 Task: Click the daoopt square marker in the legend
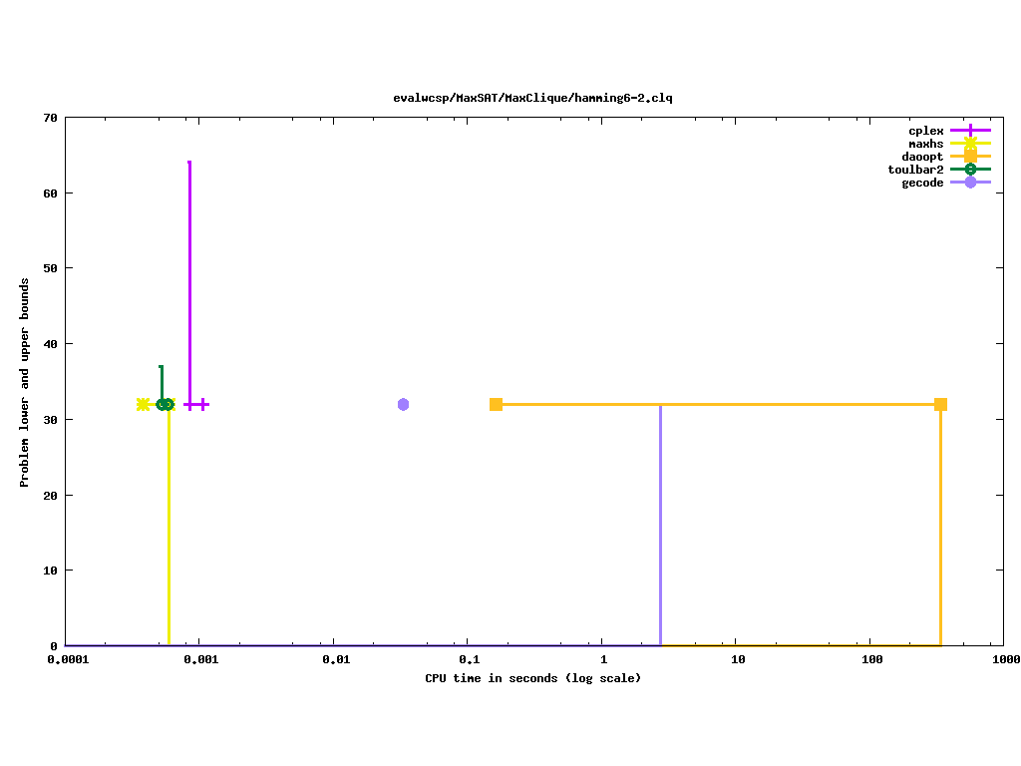click(970, 157)
